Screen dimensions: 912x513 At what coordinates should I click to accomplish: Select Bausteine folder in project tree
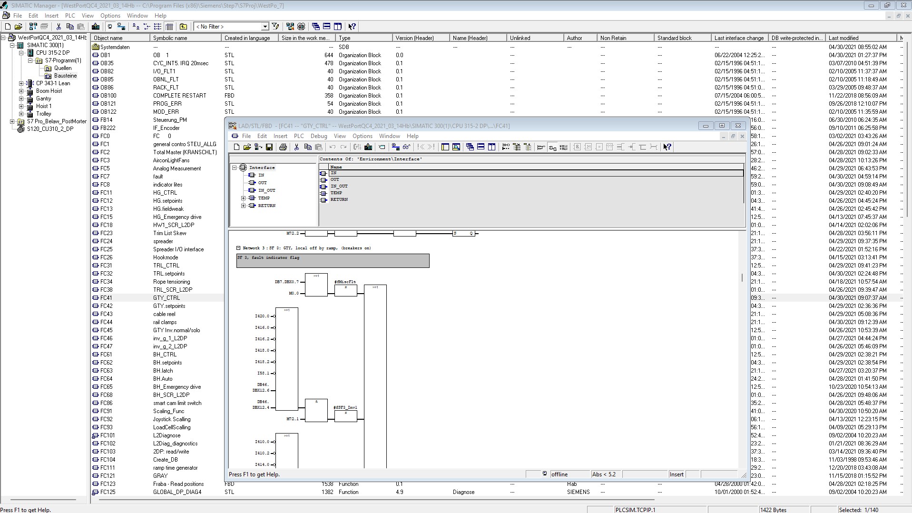tap(65, 76)
